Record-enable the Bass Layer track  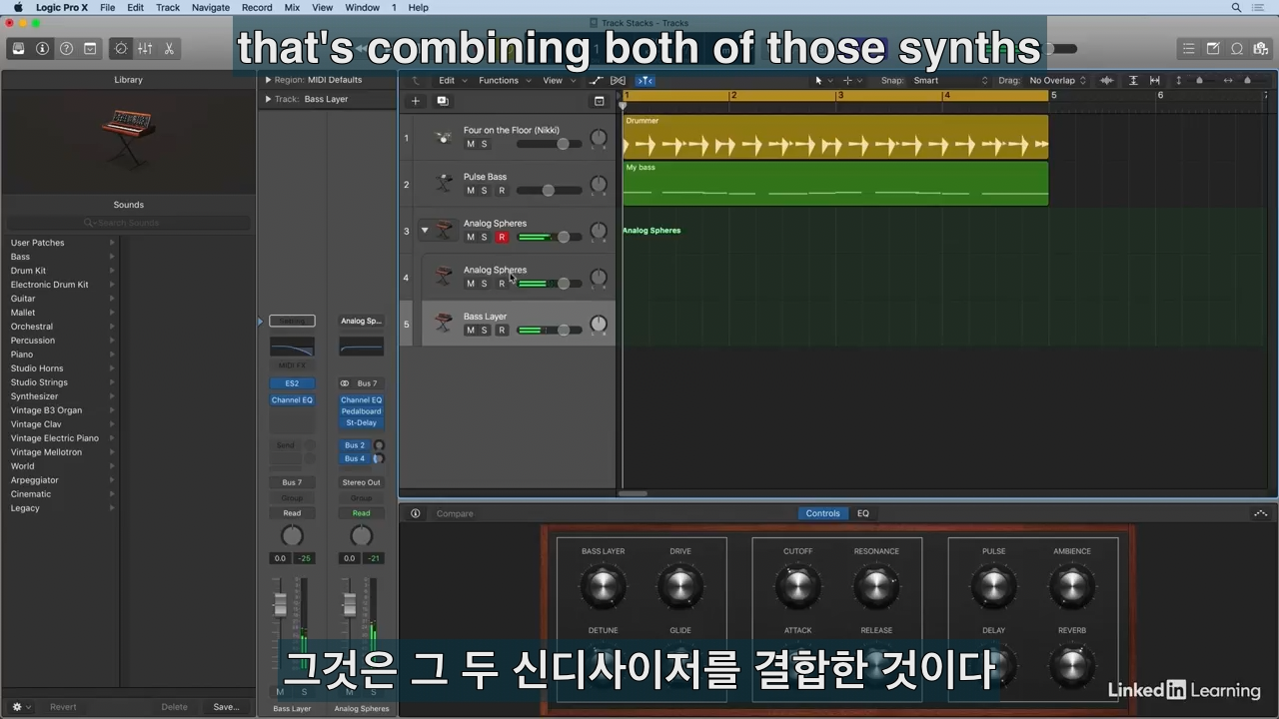coord(502,331)
